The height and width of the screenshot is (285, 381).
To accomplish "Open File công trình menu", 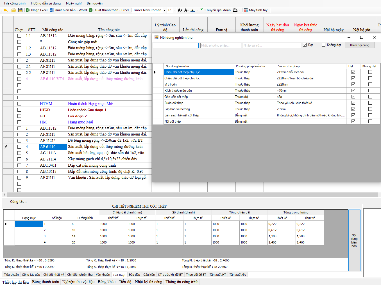I will (15, 3).
